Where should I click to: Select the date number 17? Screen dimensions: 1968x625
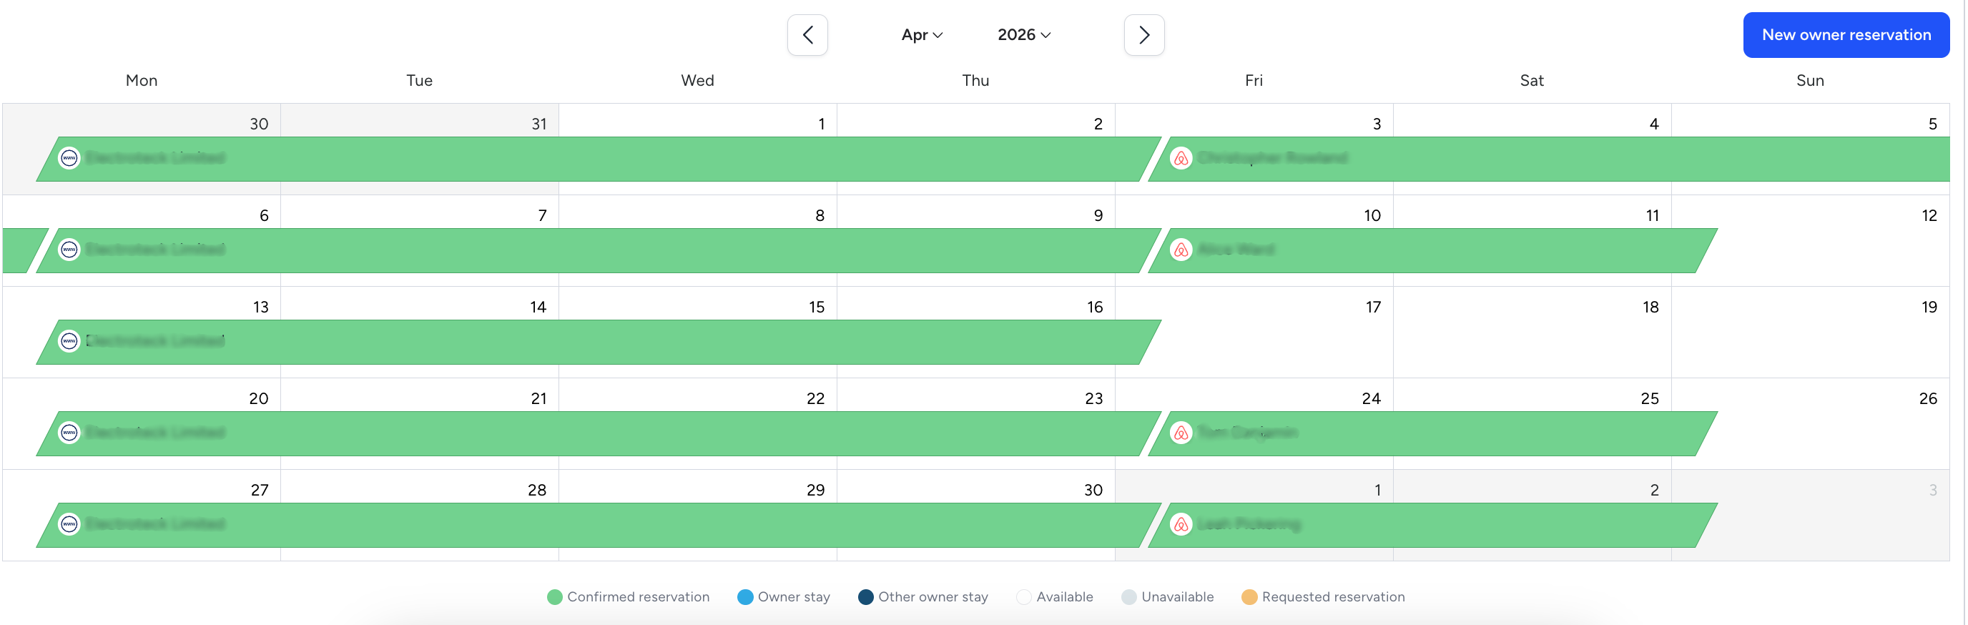[x=1373, y=307]
